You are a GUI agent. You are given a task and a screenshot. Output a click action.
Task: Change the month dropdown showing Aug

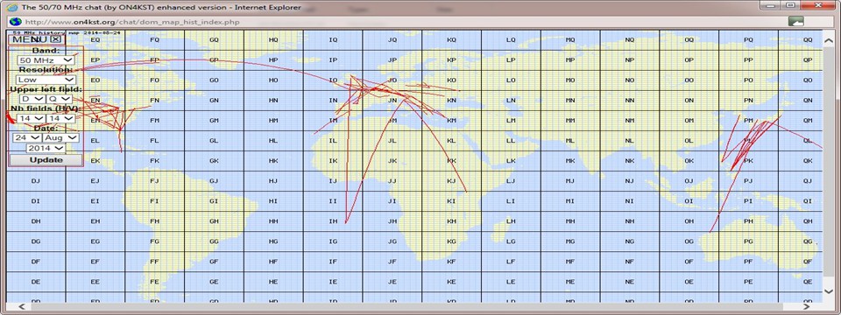tap(61, 137)
